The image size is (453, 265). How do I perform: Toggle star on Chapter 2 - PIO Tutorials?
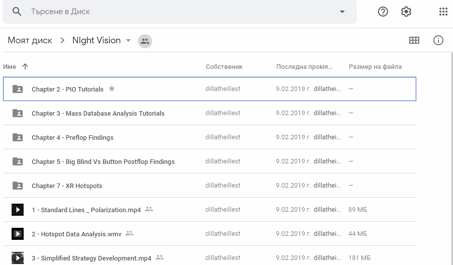click(x=112, y=89)
